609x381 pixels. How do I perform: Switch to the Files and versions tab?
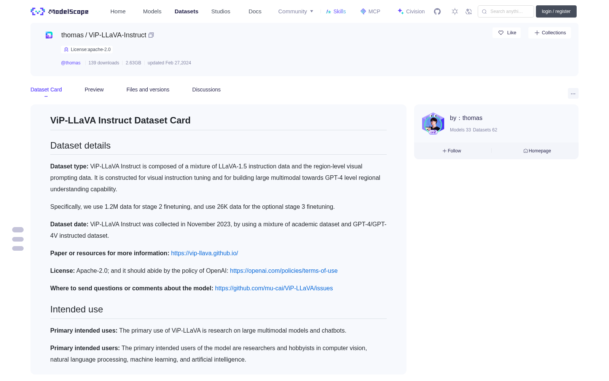click(x=148, y=90)
